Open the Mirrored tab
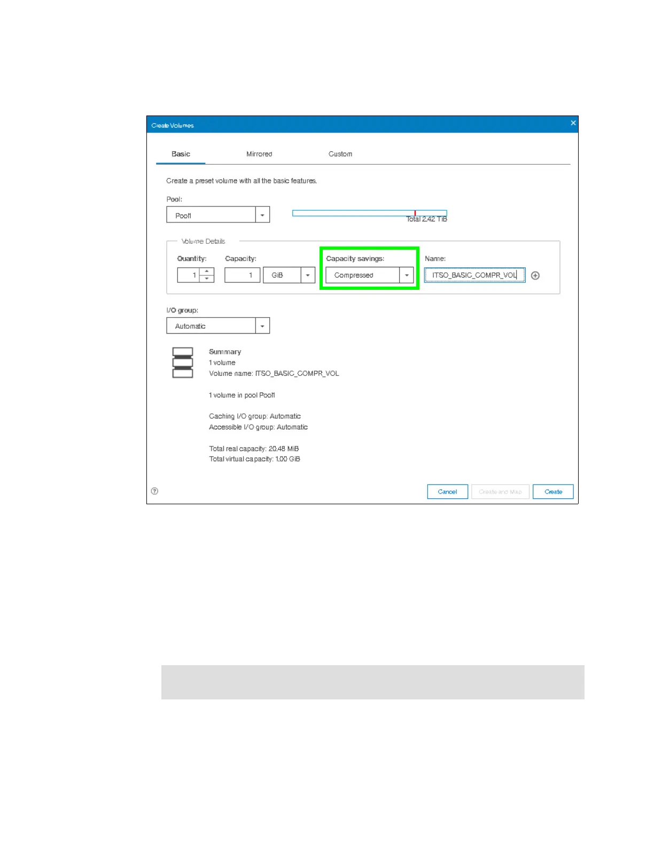The image size is (654, 847). coord(259,154)
